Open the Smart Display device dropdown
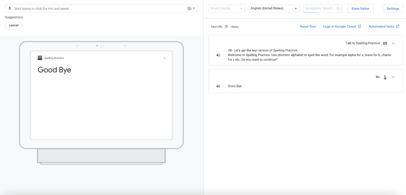 click(x=226, y=8)
